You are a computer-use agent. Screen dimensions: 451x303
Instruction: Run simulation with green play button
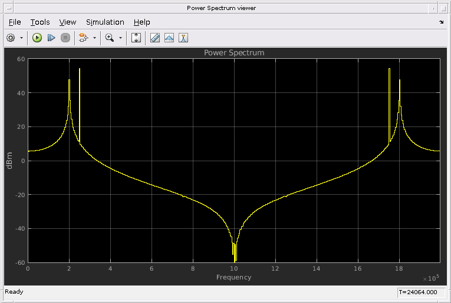pos(37,38)
